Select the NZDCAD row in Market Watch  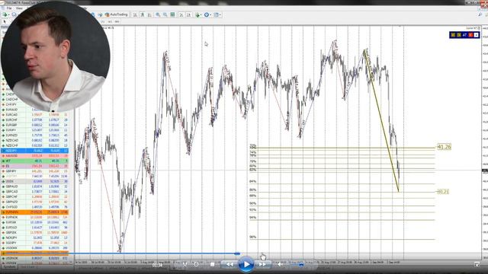[35, 140]
